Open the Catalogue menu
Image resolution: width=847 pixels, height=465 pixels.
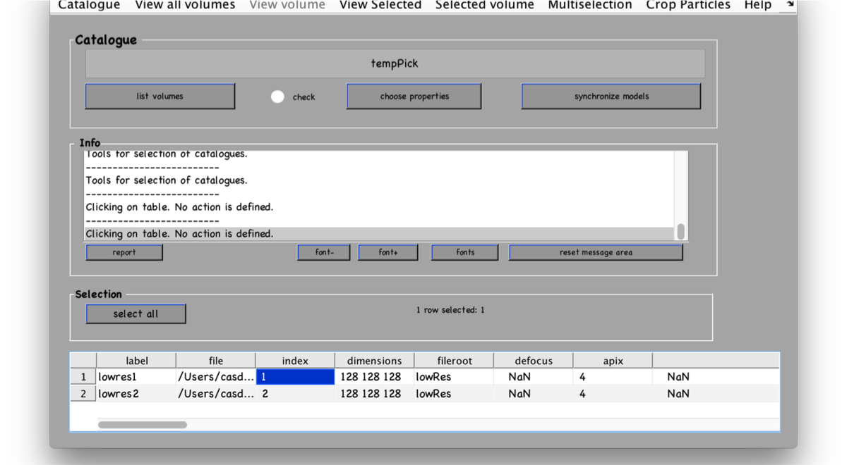[89, 6]
